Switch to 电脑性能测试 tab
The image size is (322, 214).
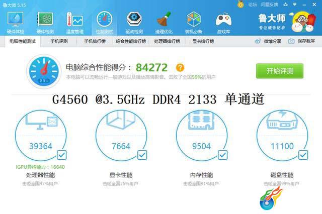click(x=23, y=41)
